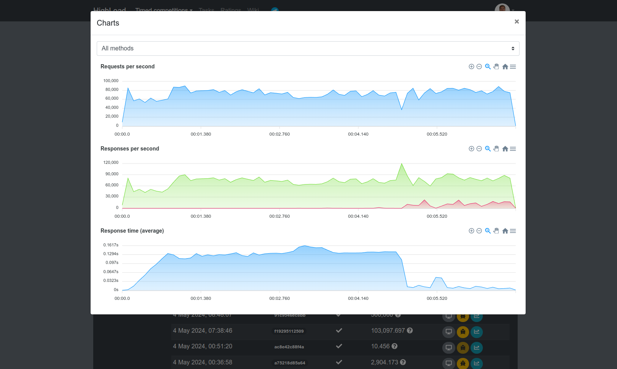The height and width of the screenshot is (369, 617).
Task: Zoom out on Responses per second chart
Action: pos(479,149)
